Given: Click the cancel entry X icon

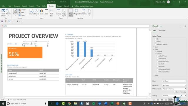Looking at the screenshot, I should tap(2, 26).
